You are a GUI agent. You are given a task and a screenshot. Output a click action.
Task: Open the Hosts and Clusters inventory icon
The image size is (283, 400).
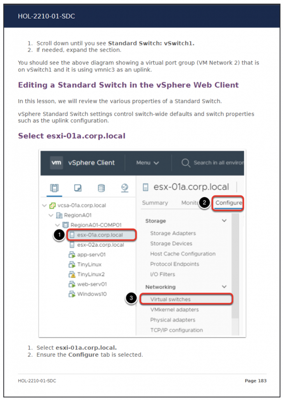[x=54, y=188]
